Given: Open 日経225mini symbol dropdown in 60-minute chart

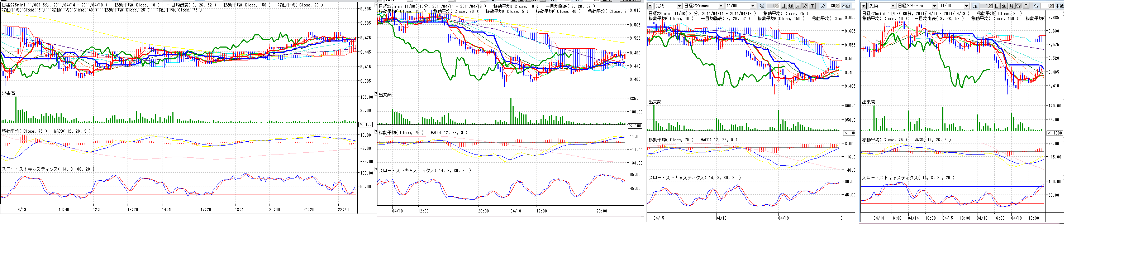Looking at the screenshot, I should pos(934,6).
